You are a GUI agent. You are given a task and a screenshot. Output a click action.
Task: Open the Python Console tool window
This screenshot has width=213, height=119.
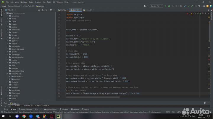click(51, 109)
